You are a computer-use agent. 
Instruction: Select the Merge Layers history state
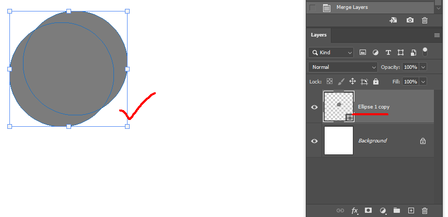(x=370, y=7)
